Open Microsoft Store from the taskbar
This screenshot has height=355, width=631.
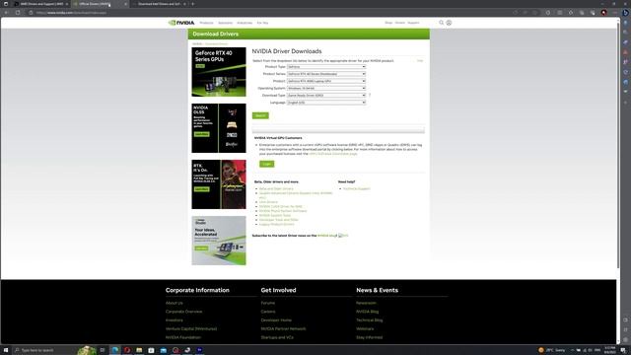(151, 350)
